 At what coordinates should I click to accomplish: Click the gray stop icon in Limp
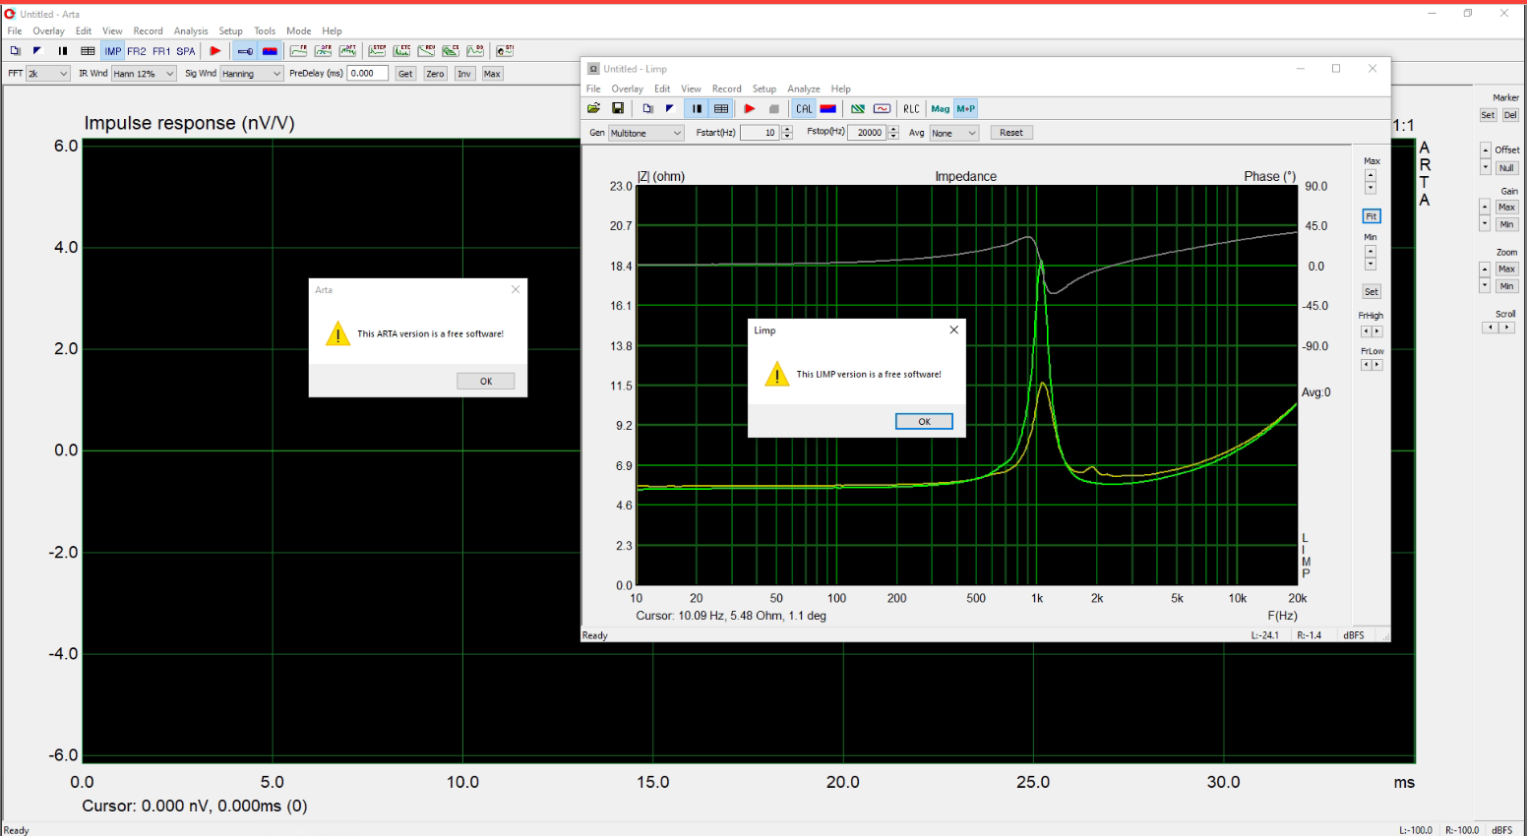coord(774,109)
